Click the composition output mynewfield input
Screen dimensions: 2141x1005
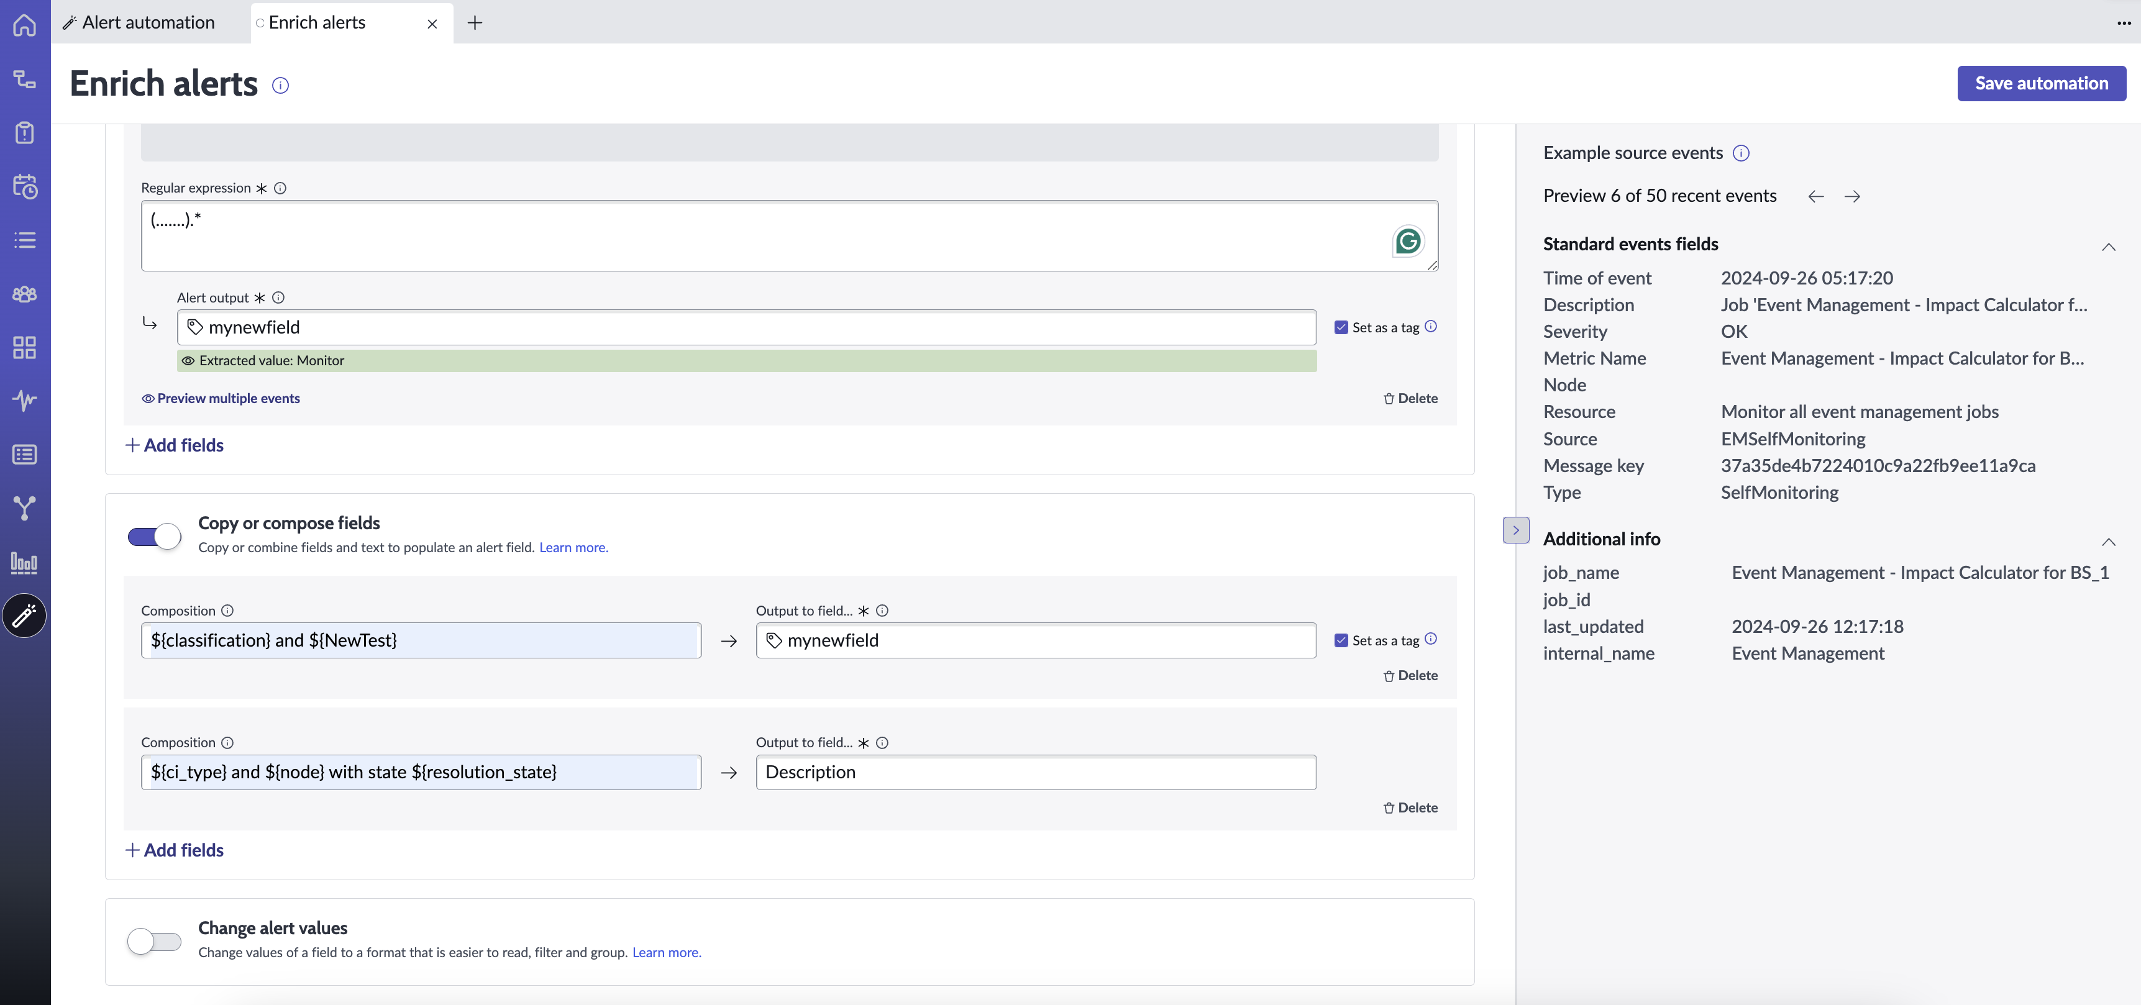[1036, 640]
